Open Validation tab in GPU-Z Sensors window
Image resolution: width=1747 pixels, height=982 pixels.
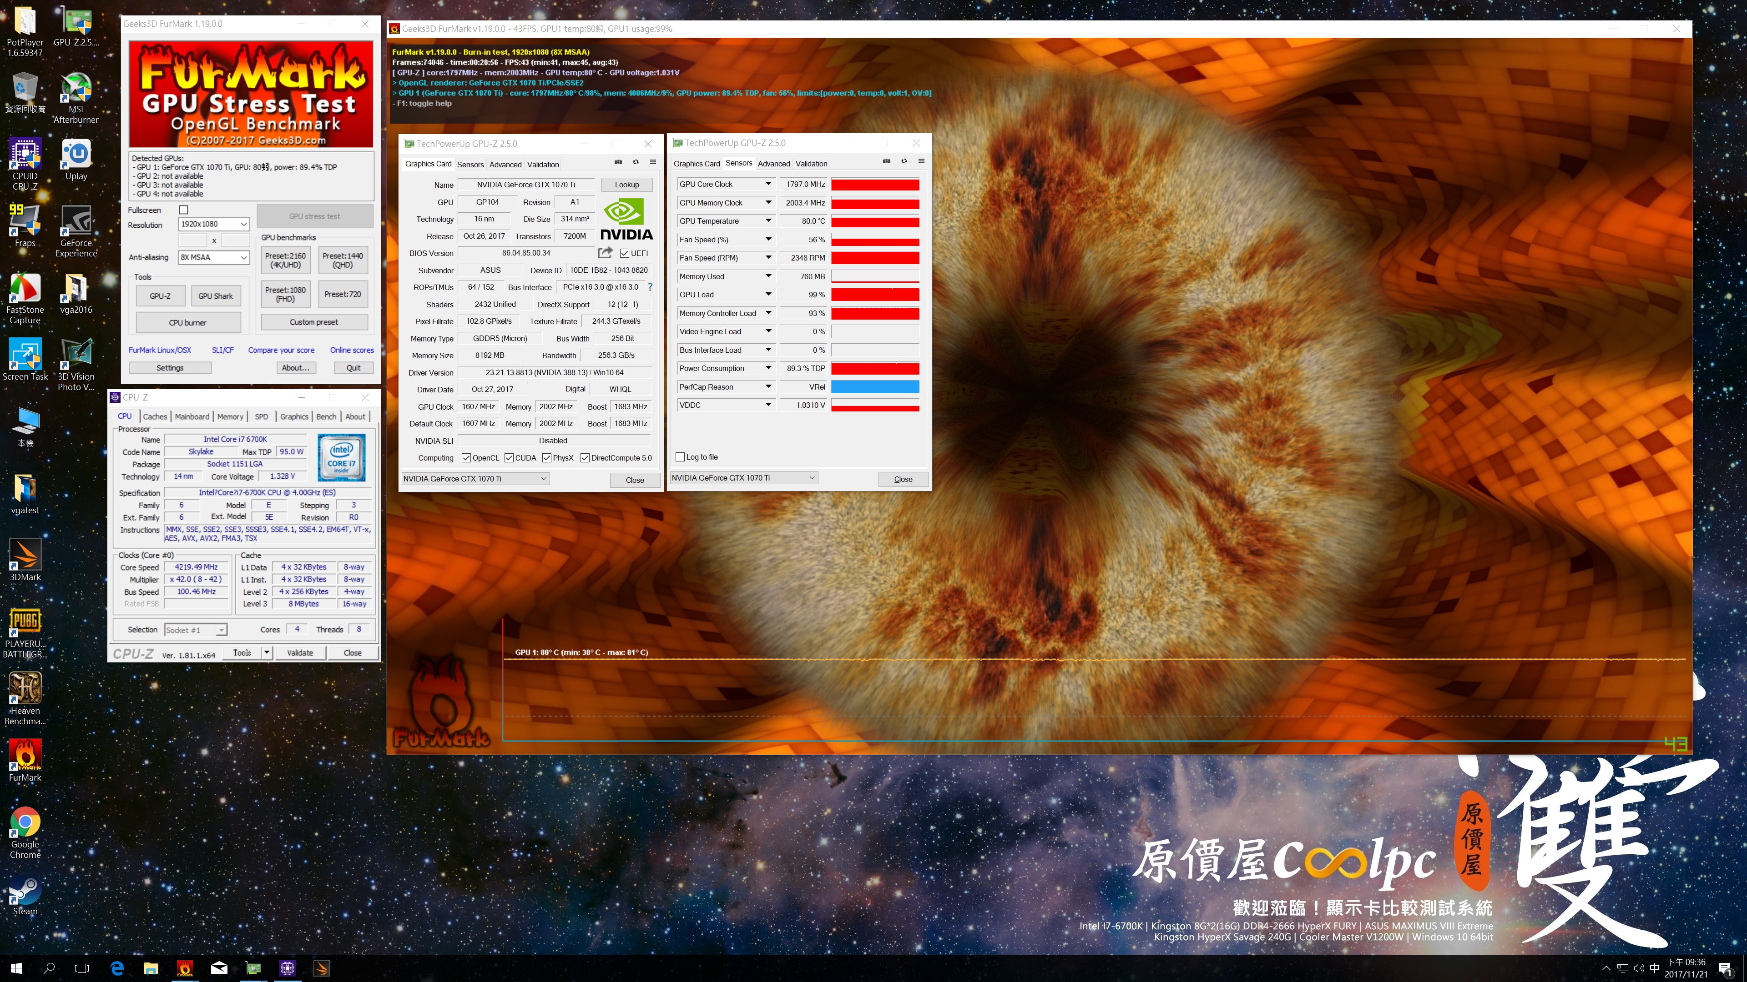[x=811, y=164]
